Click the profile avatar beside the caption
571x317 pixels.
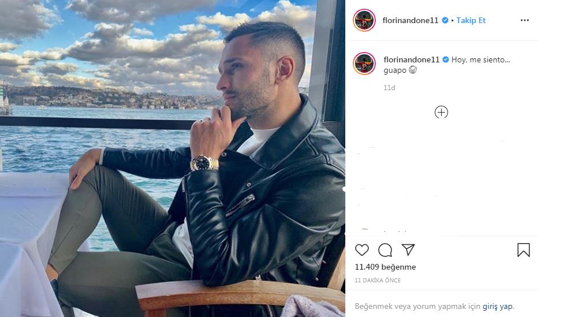point(364,64)
